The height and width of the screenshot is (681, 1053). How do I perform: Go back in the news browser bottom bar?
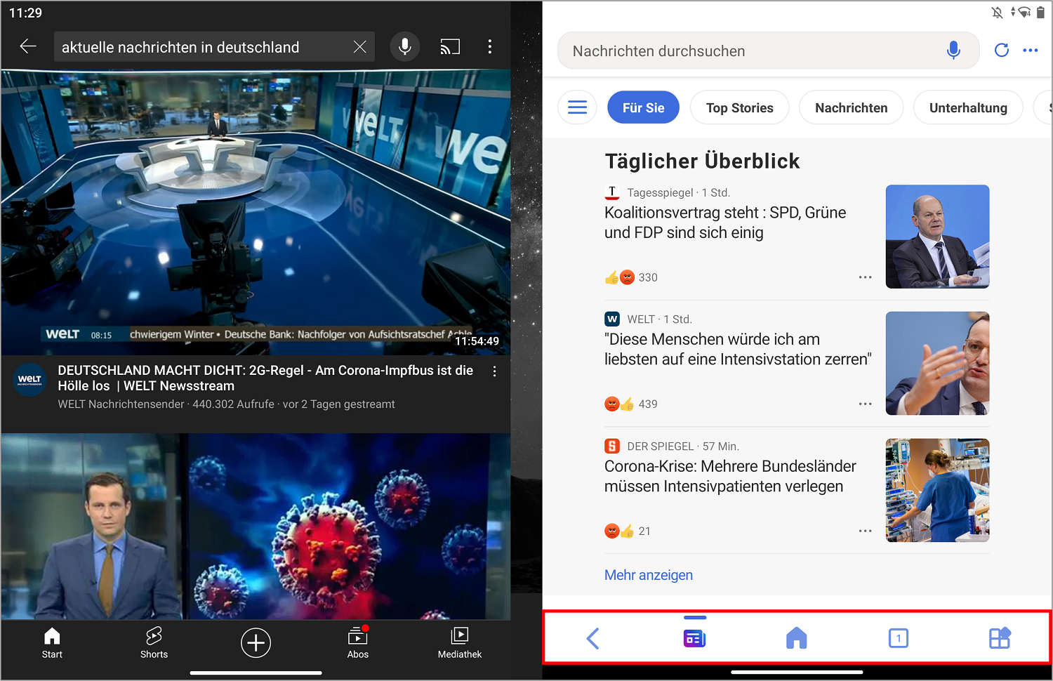point(593,638)
